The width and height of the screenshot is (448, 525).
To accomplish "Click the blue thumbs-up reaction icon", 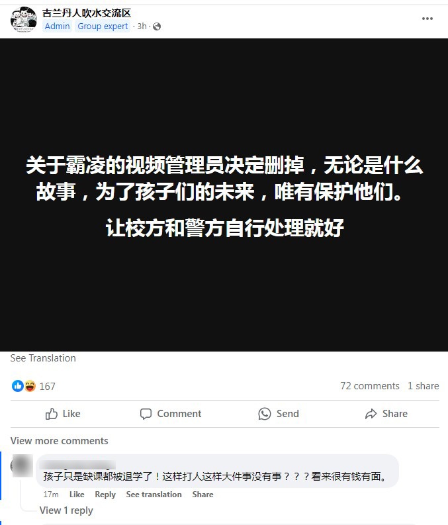I will click(18, 386).
